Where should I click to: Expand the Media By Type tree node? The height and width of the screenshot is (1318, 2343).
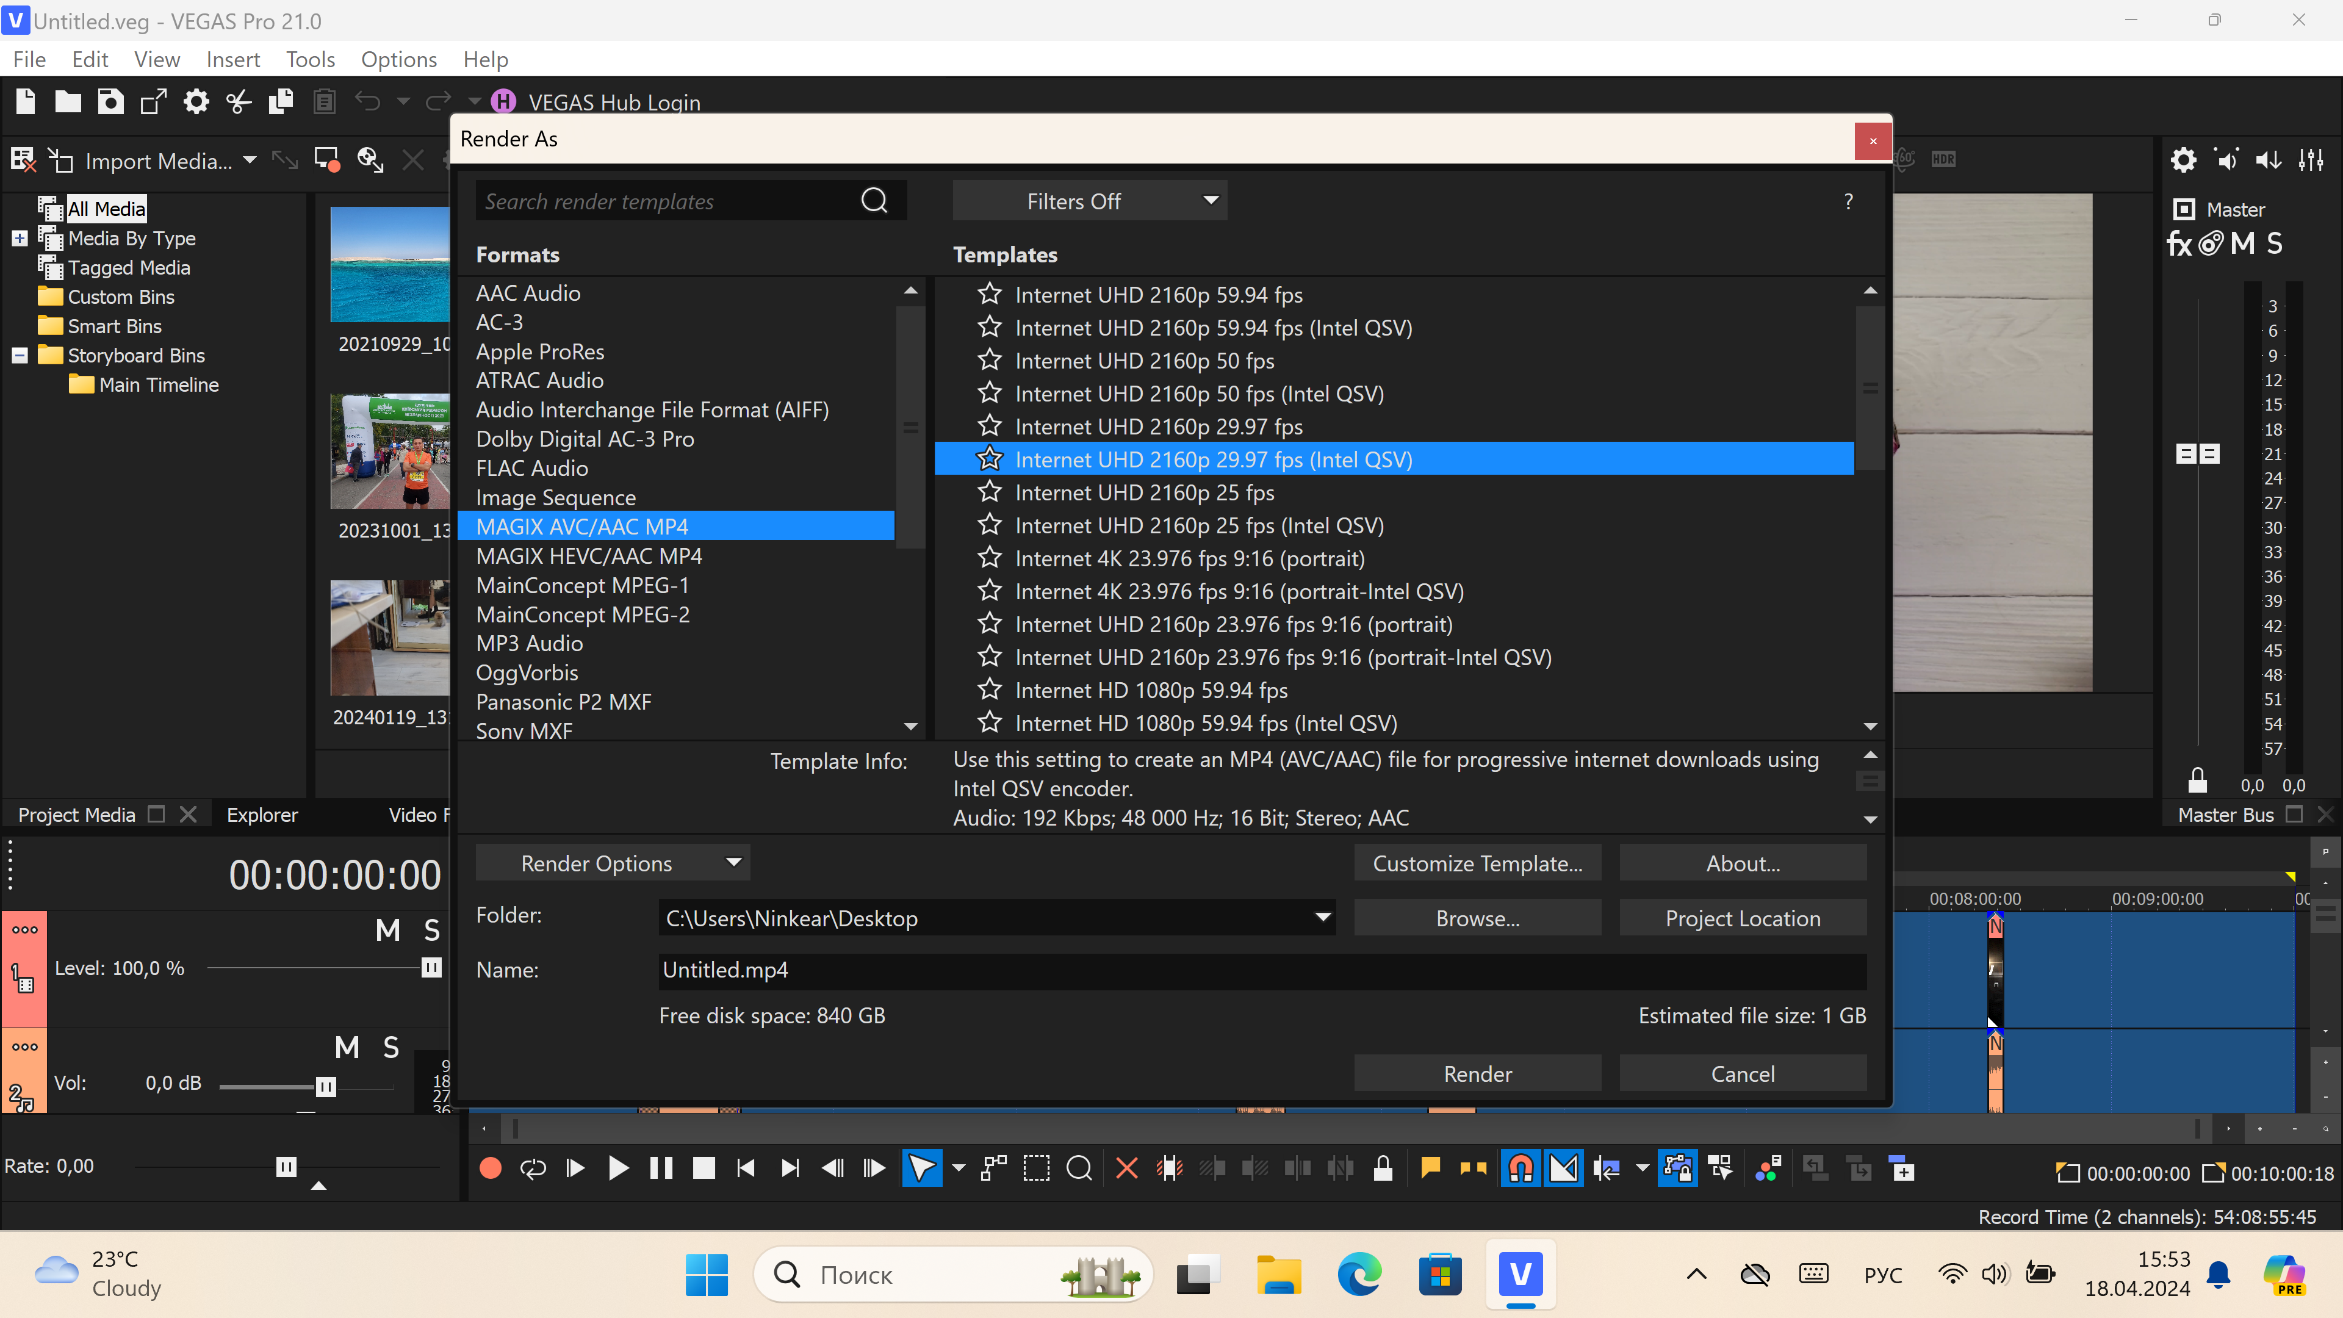point(20,239)
